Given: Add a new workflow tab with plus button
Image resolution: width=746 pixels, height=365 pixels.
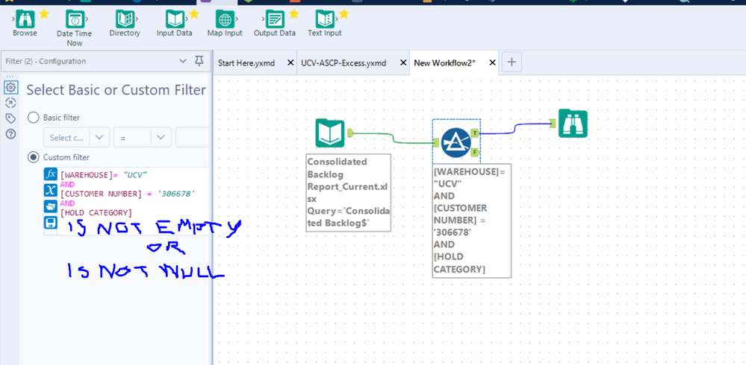Looking at the screenshot, I should (x=512, y=62).
